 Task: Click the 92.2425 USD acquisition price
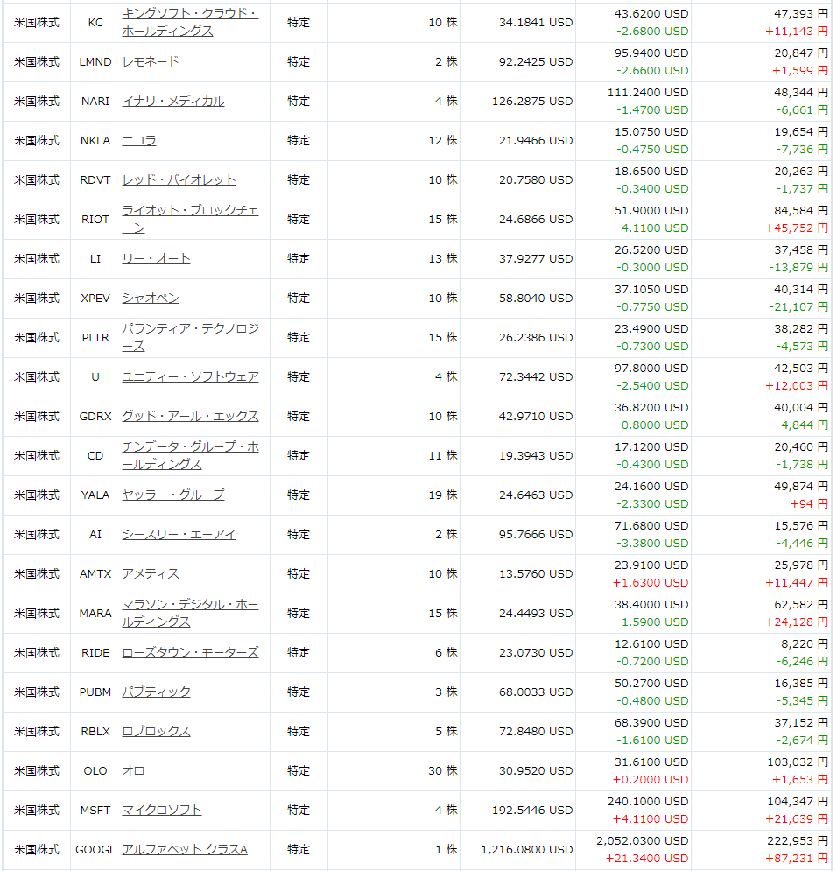coord(536,62)
